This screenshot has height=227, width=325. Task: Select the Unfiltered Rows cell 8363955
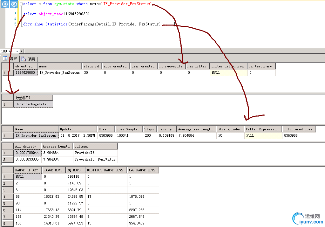pyautogui.click(x=299, y=135)
